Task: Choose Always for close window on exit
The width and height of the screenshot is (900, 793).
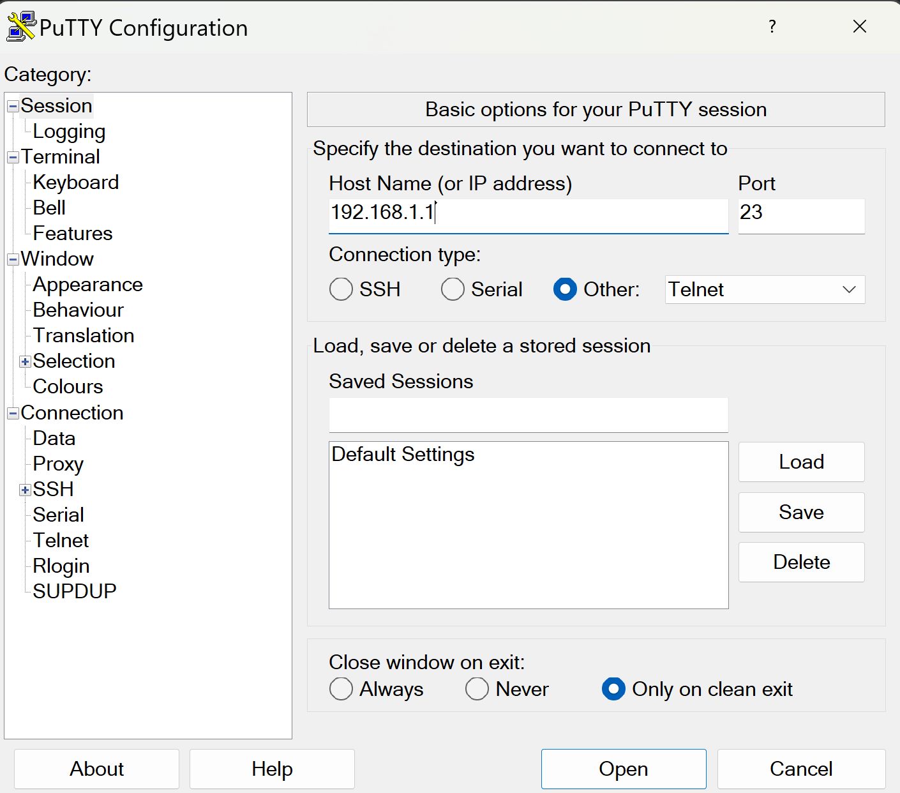Action: pyautogui.click(x=341, y=689)
